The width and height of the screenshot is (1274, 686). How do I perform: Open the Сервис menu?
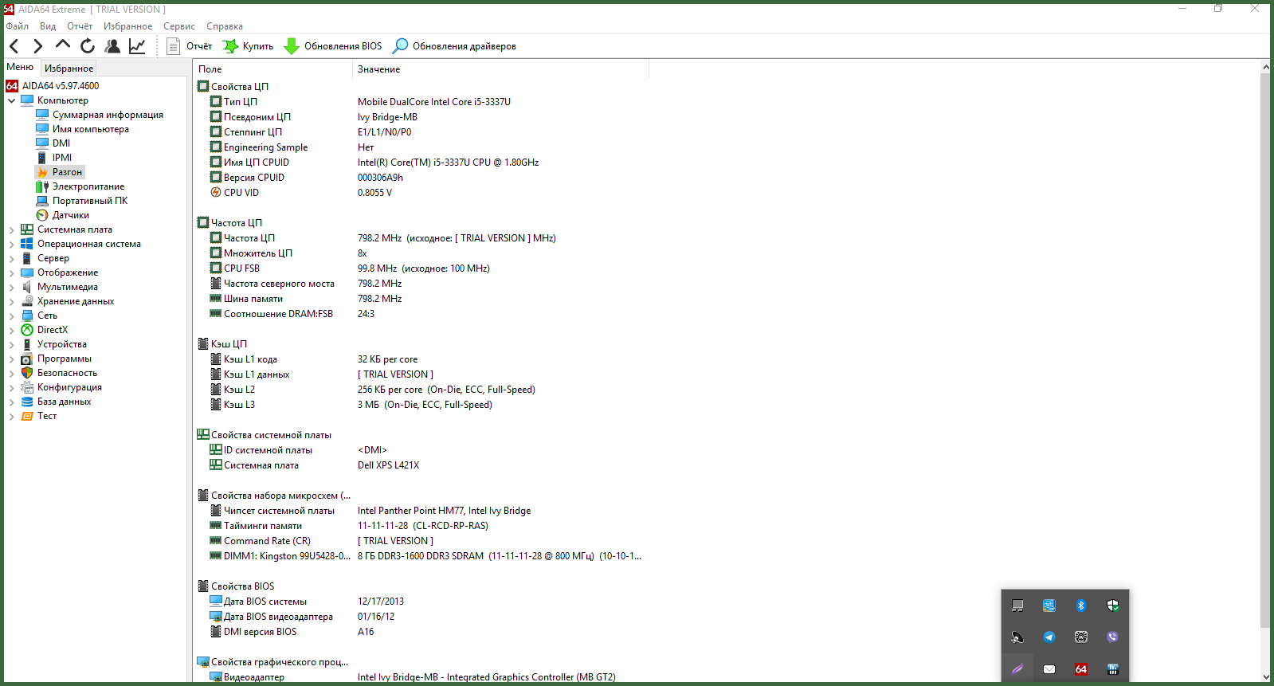[x=179, y=26]
